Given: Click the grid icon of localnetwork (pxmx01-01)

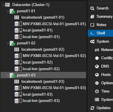Looking at the screenshot, I should [x=17, y=17].
